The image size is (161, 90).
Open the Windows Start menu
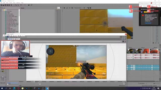point(2,88)
